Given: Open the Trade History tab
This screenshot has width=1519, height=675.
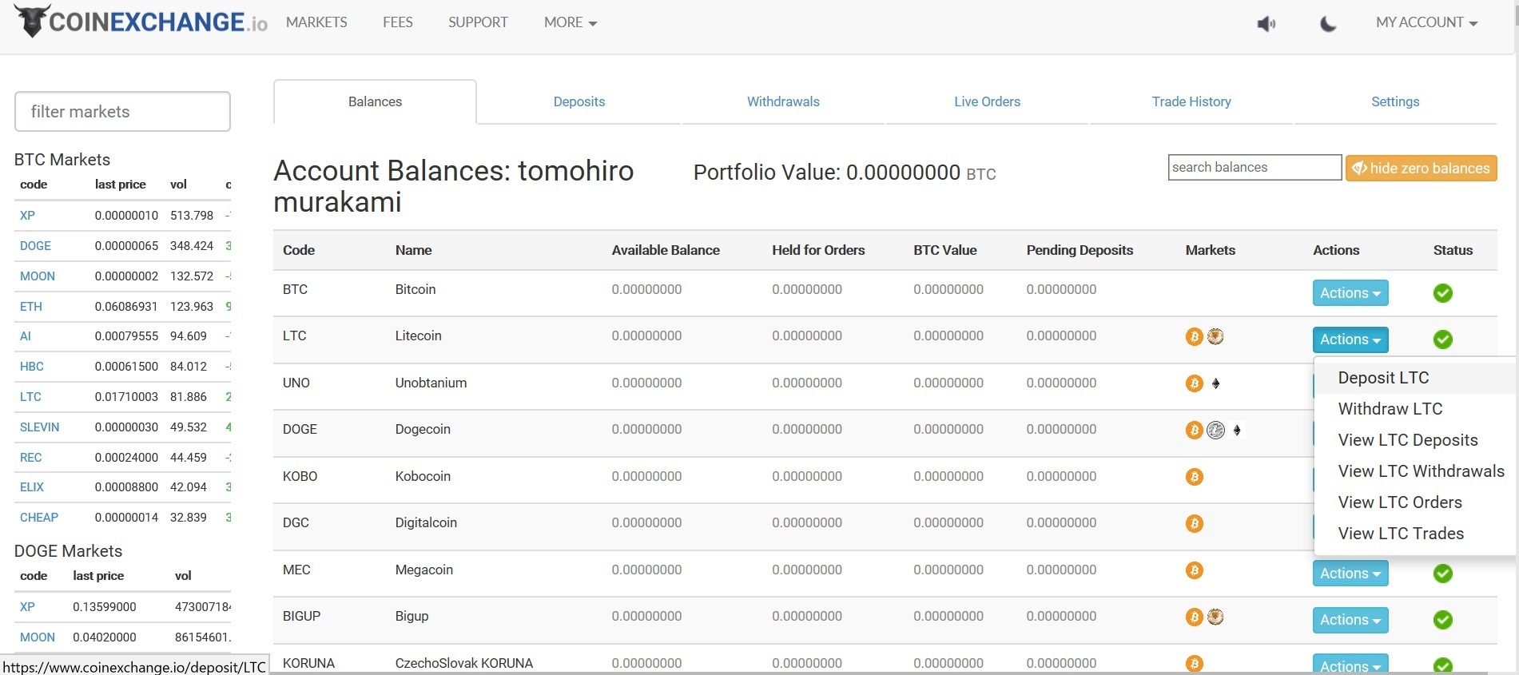Looking at the screenshot, I should click(x=1191, y=101).
